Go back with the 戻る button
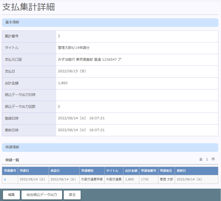Viewport: 221px width, 201px height. 72,195
